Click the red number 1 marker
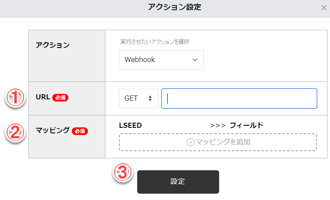The height and width of the screenshot is (200, 330). coord(15,98)
